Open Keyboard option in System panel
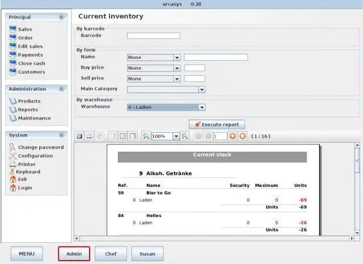The width and height of the screenshot is (363, 264). tap(25, 172)
